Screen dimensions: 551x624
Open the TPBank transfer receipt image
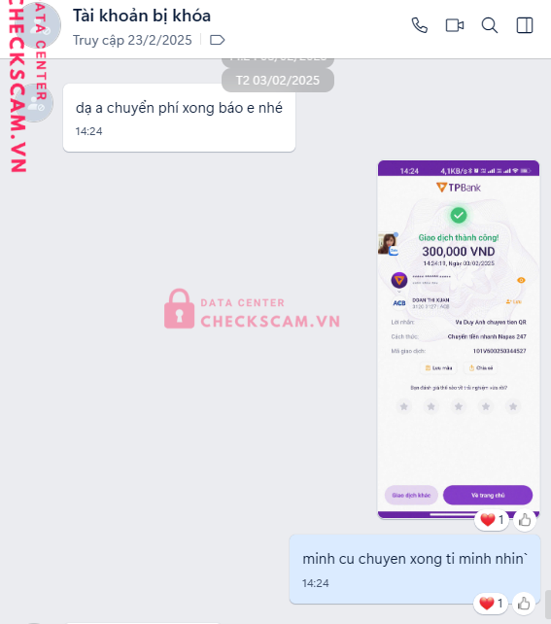pyautogui.click(x=459, y=339)
